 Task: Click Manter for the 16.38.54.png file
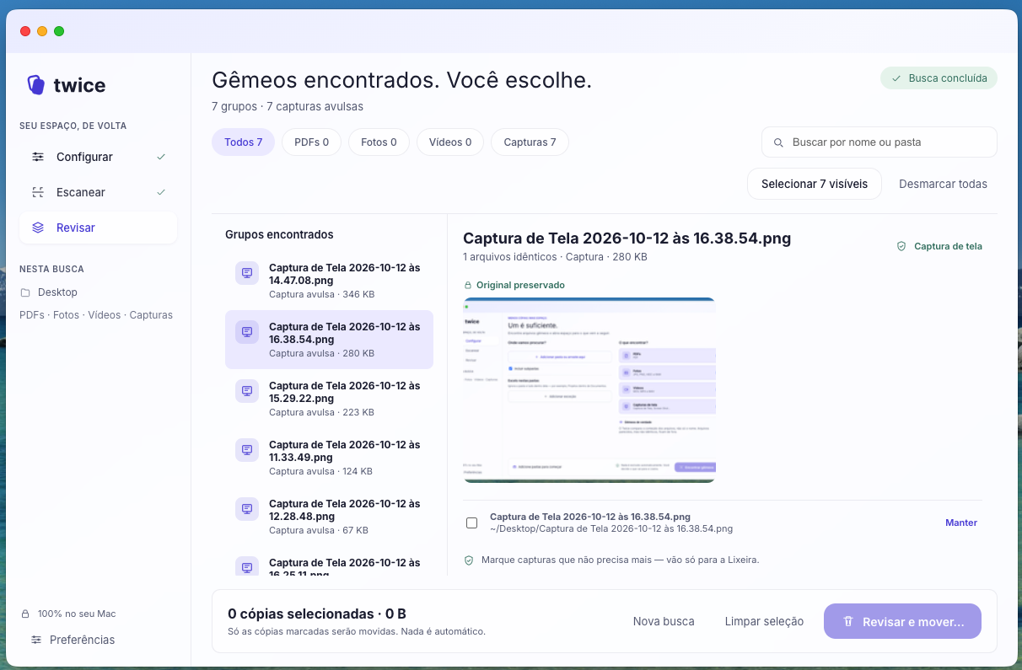[961, 523]
